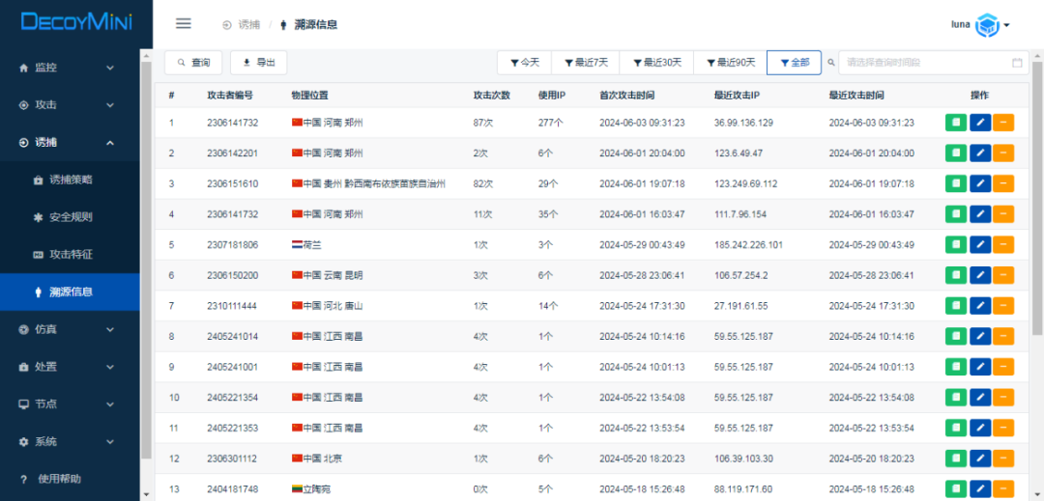Click the blue edit icon for row 4
Screen dimensions: 1044x501
point(980,214)
